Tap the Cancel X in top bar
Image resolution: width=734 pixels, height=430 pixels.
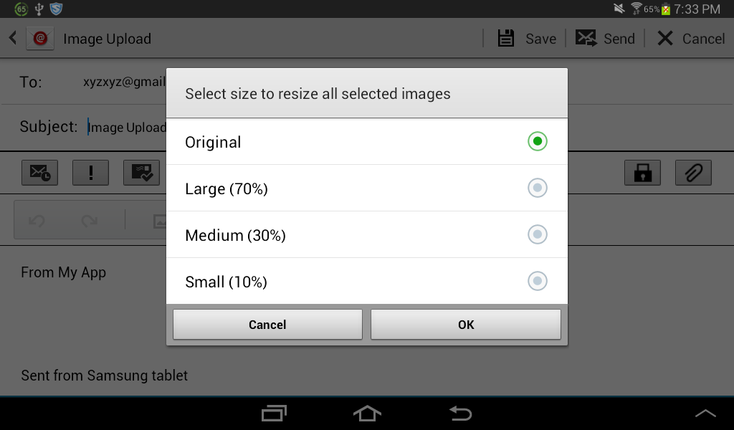pyautogui.click(x=665, y=39)
